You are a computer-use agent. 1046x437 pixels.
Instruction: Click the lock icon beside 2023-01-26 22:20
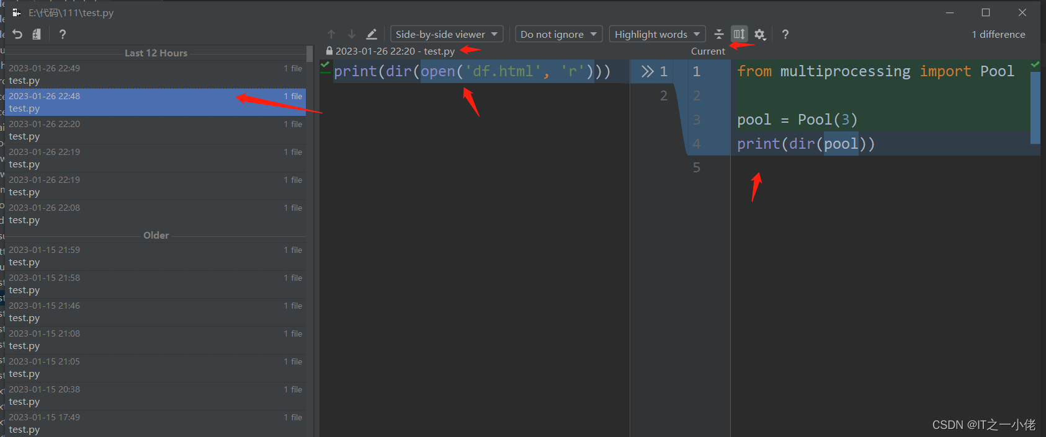(329, 51)
